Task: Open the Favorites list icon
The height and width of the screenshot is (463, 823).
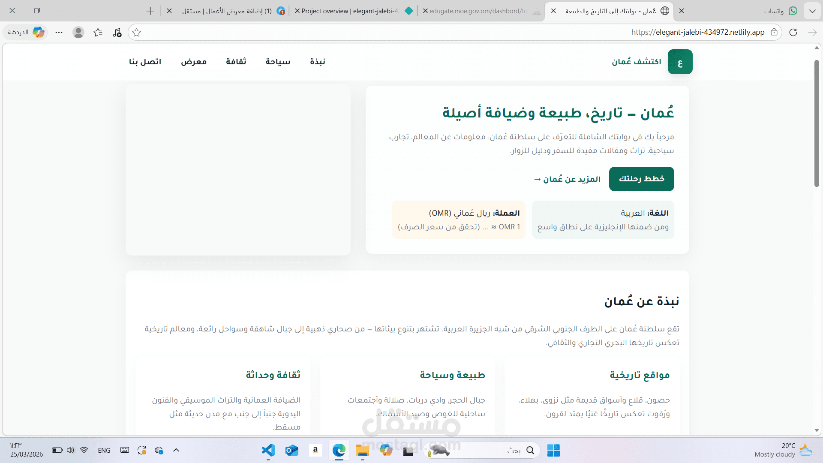Action: pos(98,33)
